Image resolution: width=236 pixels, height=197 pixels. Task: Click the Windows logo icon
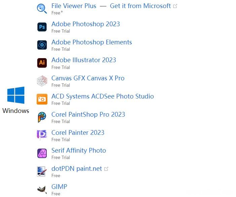pyautogui.click(x=16, y=95)
